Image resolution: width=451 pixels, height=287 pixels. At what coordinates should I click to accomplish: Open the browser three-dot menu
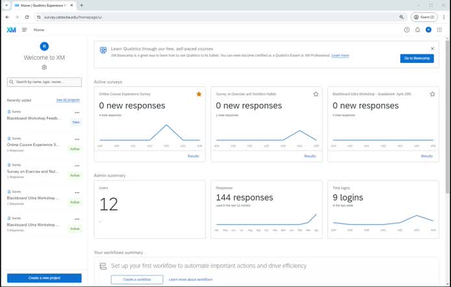(444, 18)
